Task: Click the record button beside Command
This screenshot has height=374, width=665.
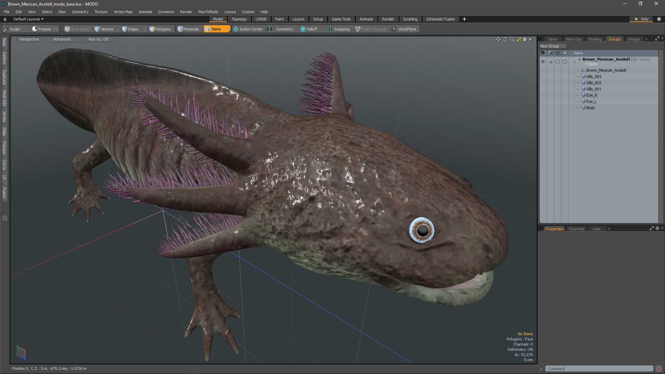Action: coord(659,369)
